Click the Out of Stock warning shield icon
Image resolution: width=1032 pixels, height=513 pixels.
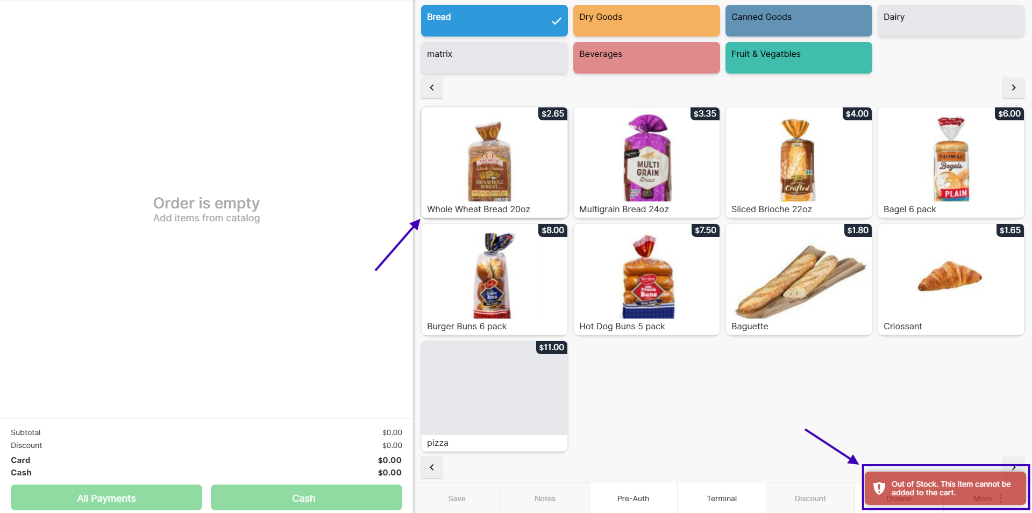[x=879, y=488]
